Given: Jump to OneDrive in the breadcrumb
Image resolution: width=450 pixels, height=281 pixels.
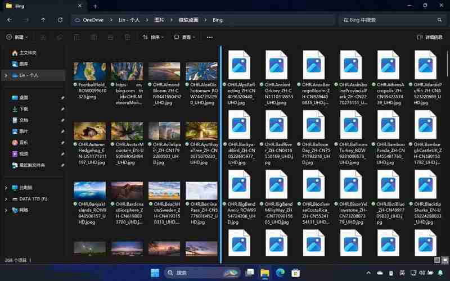Looking at the screenshot, I should coord(93,20).
